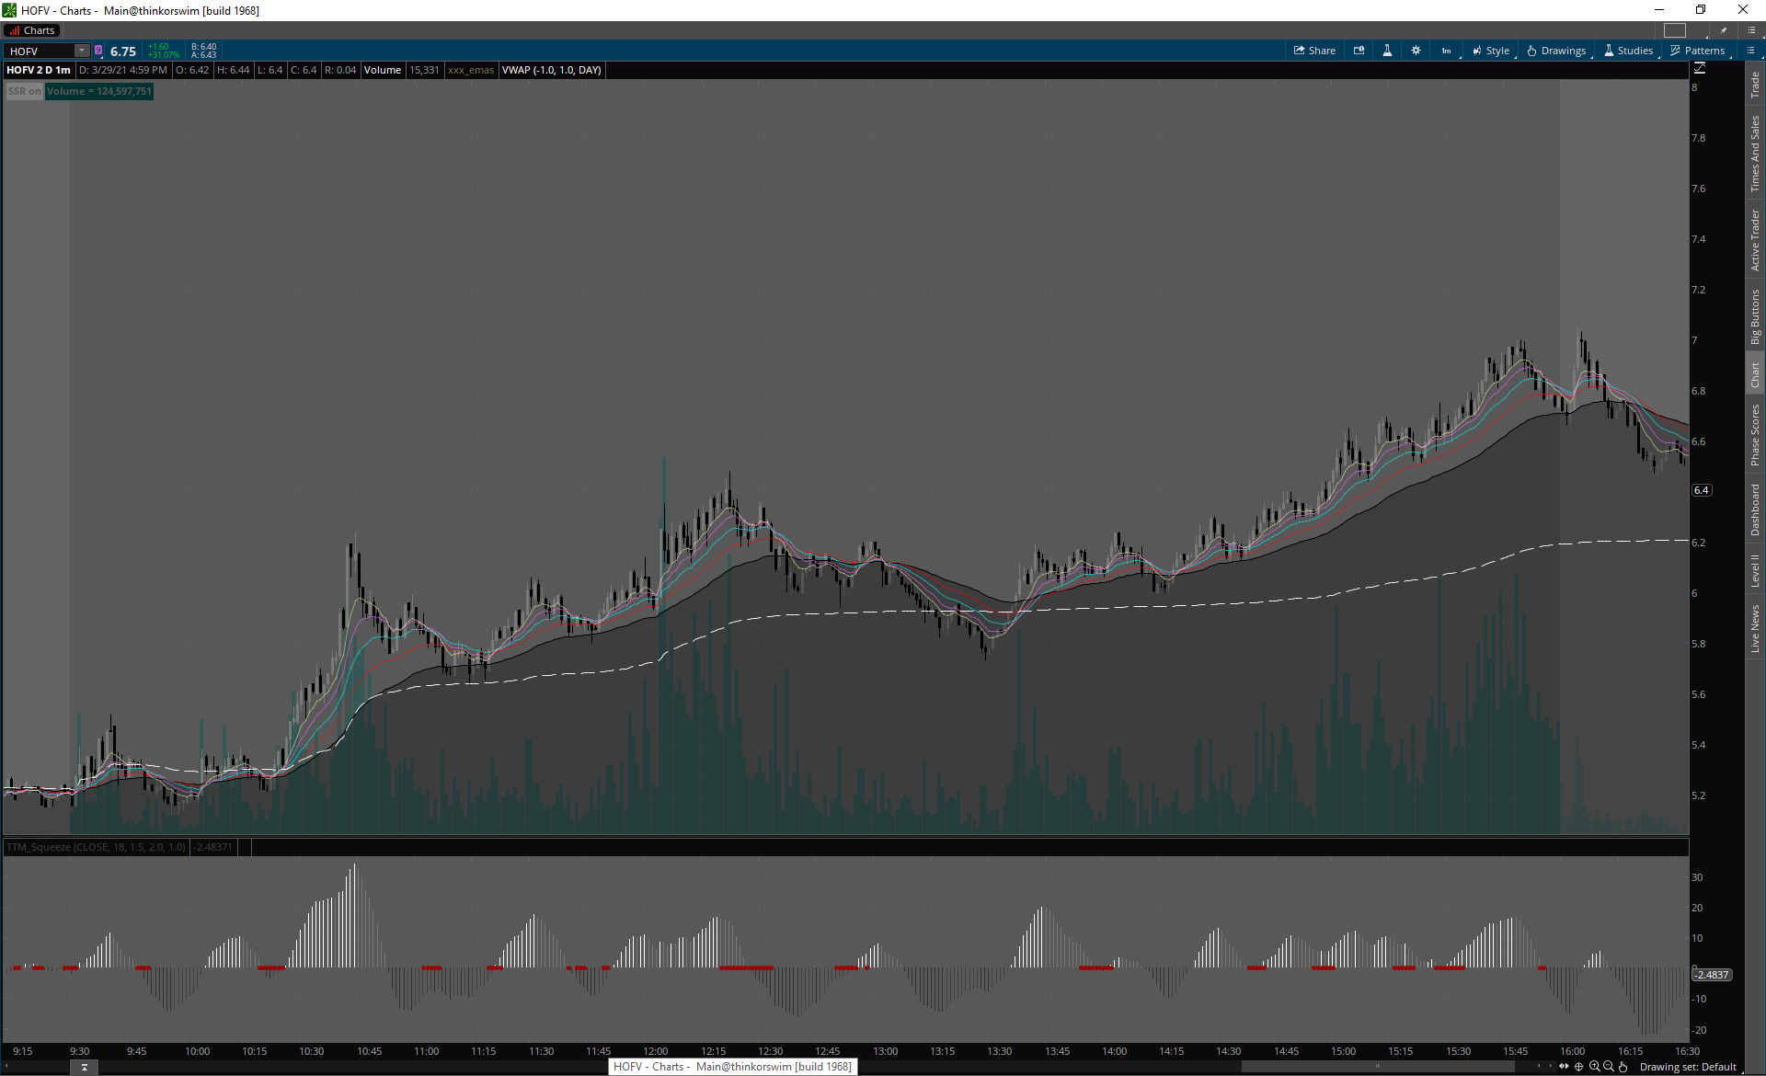Select the crosshair cursor icon
The width and height of the screenshot is (1766, 1076).
tap(1579, 1067)
